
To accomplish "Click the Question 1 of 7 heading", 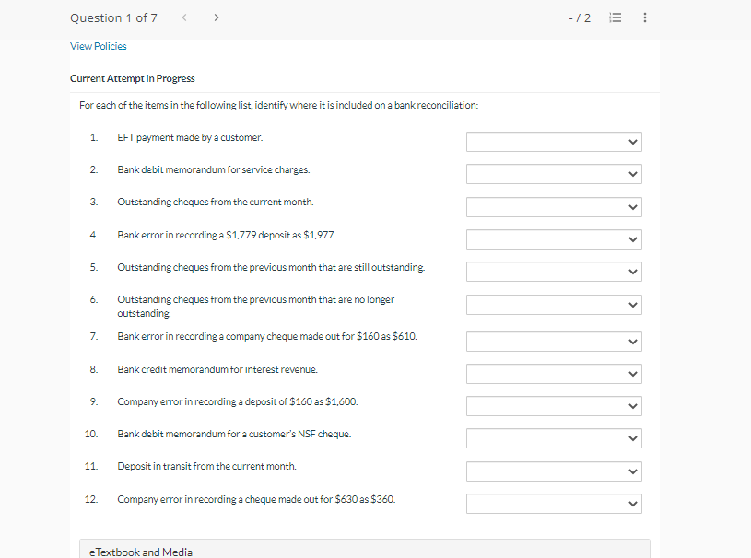I will click(x=113, y=17).
